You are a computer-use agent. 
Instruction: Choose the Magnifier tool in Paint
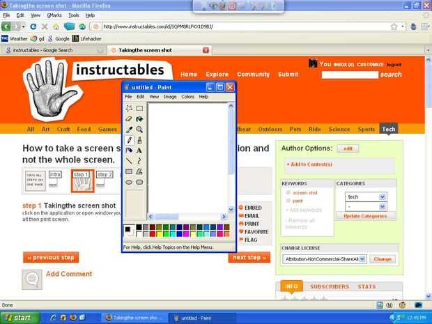pyautogui.click(x=139, y=129)
